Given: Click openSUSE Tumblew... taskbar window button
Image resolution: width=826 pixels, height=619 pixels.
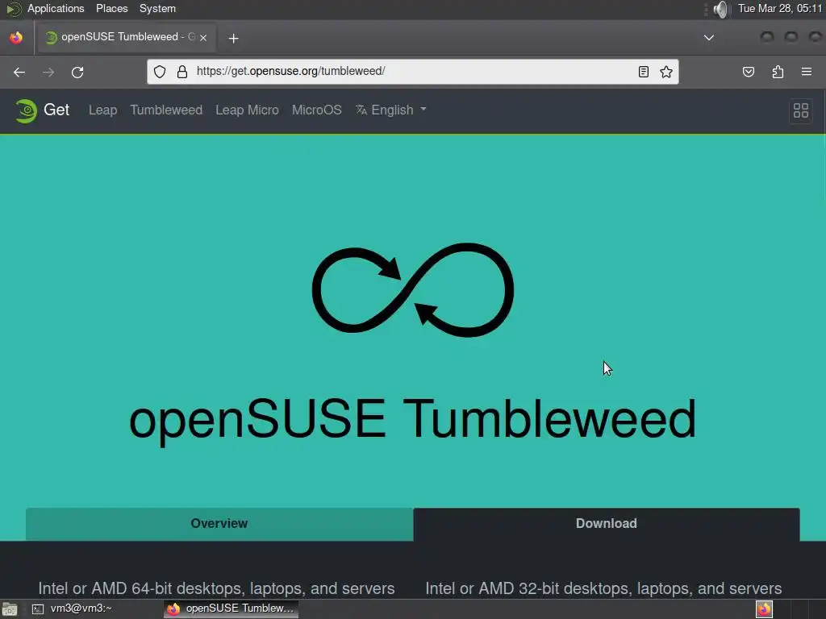Looking at the screenshot, I should 232,609.
